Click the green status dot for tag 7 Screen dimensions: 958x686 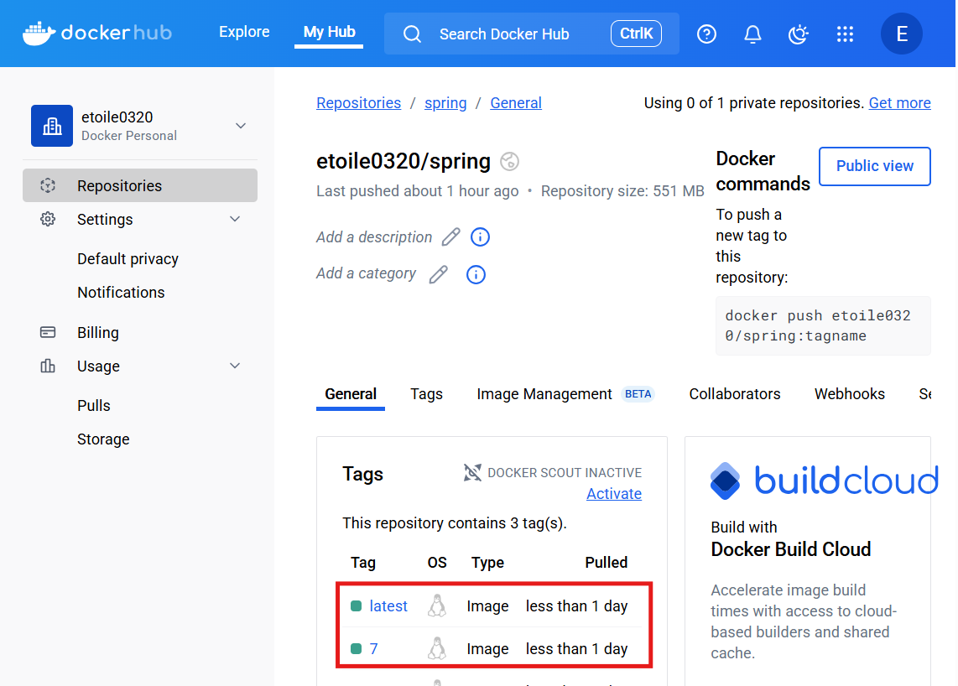[x=357, y=649]
